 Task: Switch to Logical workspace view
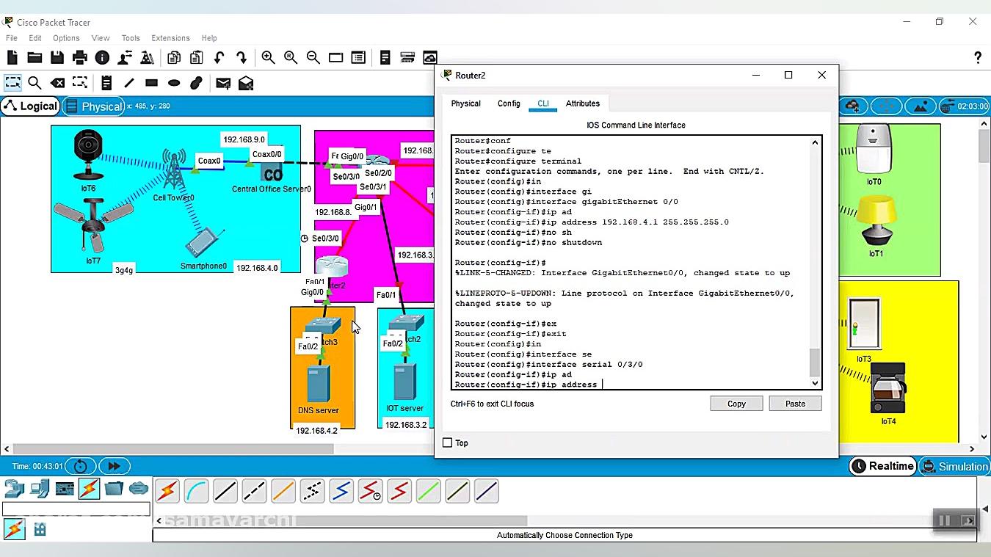(x=30, y=106)
